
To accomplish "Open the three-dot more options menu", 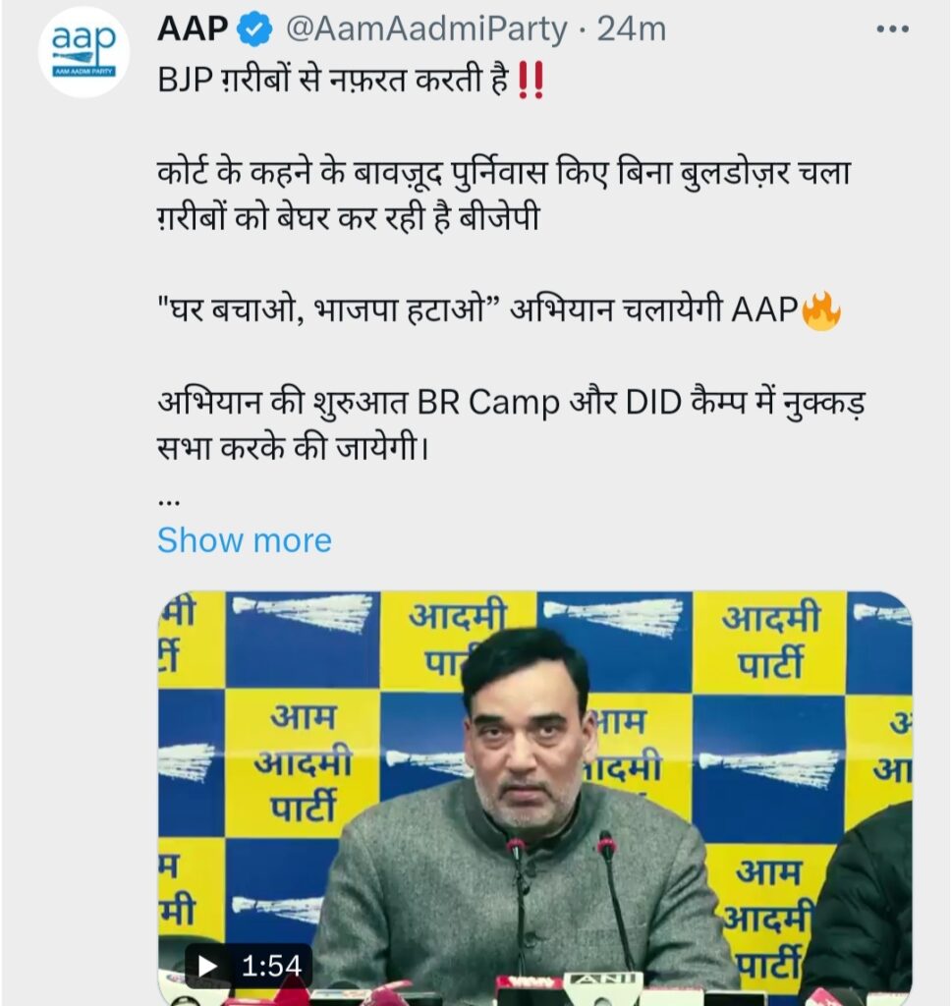I will click(x=893, y=28).
